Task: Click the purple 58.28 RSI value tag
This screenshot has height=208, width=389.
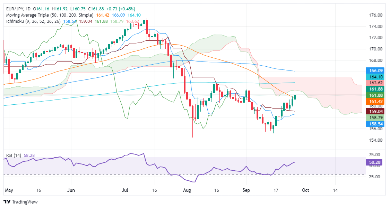Action: [x=376, y=162]
